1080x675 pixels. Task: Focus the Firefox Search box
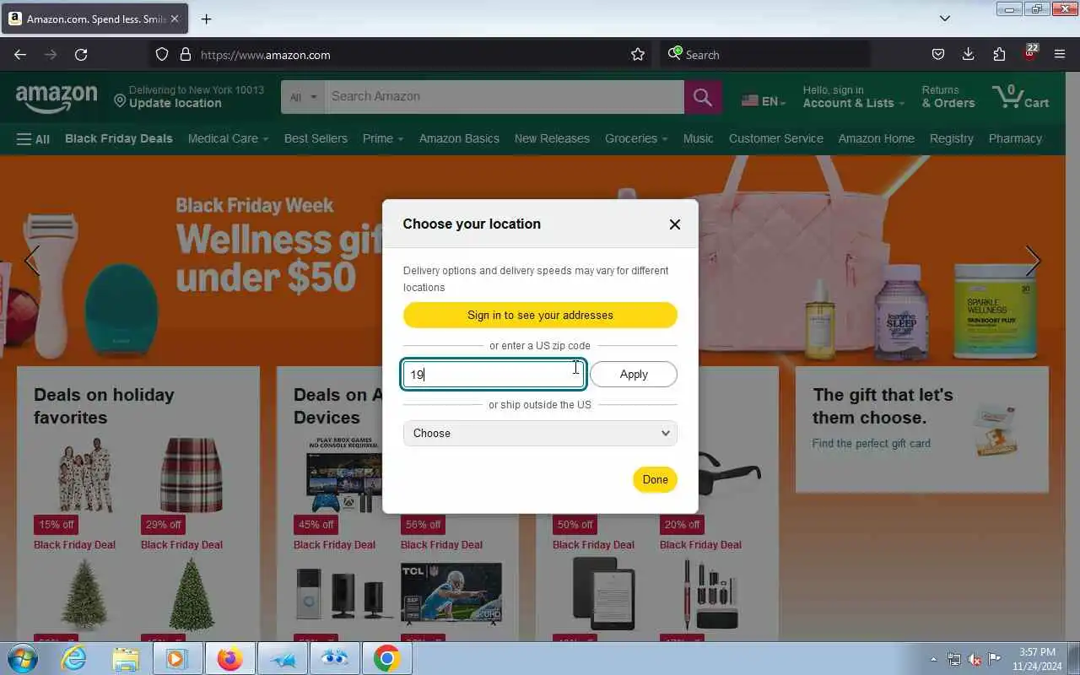click(764, 55)
